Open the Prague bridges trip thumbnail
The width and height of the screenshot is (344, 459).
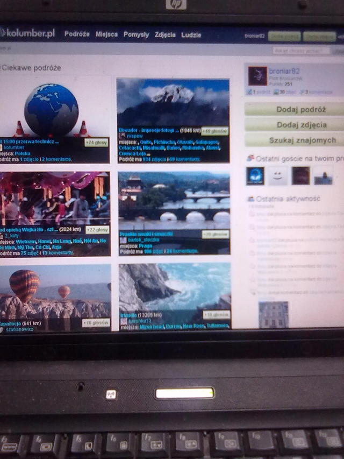pos(174,199)
